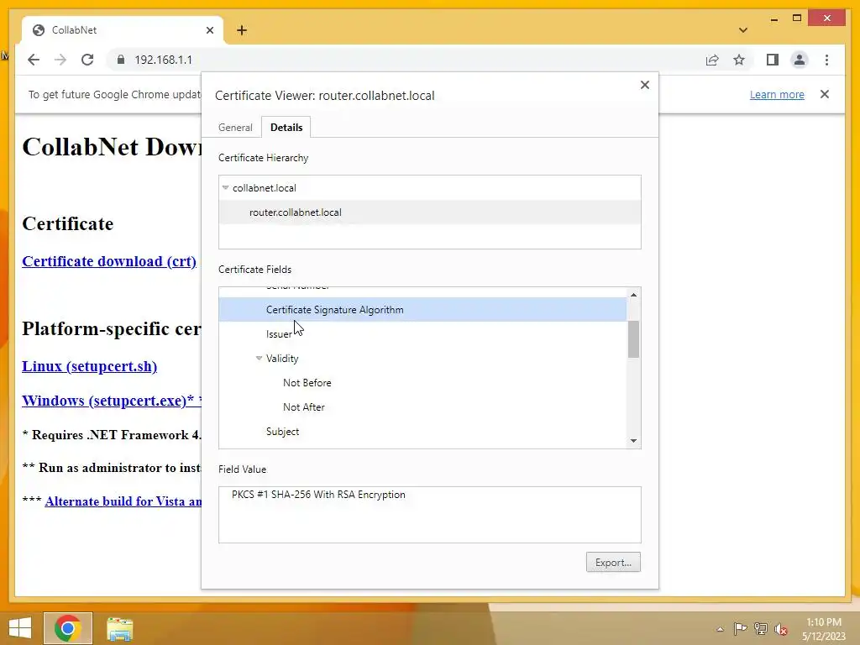This screenshot has width=860, height=645.
Task: Go back using the browser back arrow
Action: [x=34, y=60]
